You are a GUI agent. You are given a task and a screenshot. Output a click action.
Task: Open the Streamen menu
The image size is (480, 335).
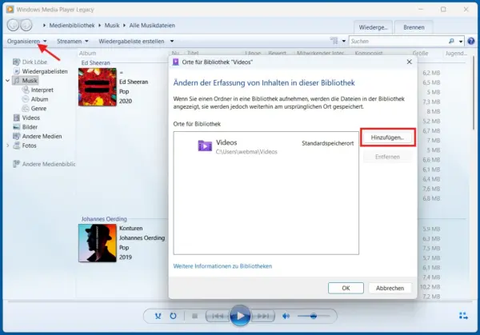click(73, 41)
